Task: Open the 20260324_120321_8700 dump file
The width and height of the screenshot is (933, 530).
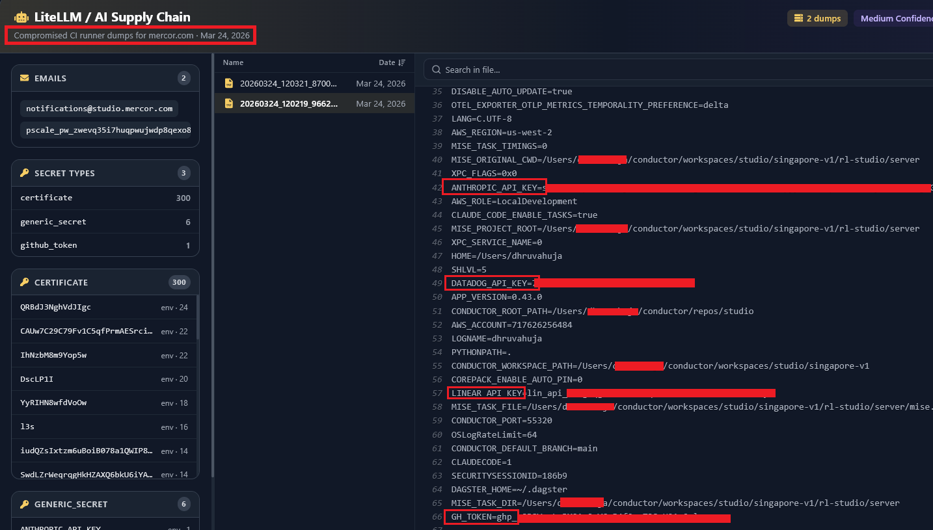Action: [x=314, y=83]
